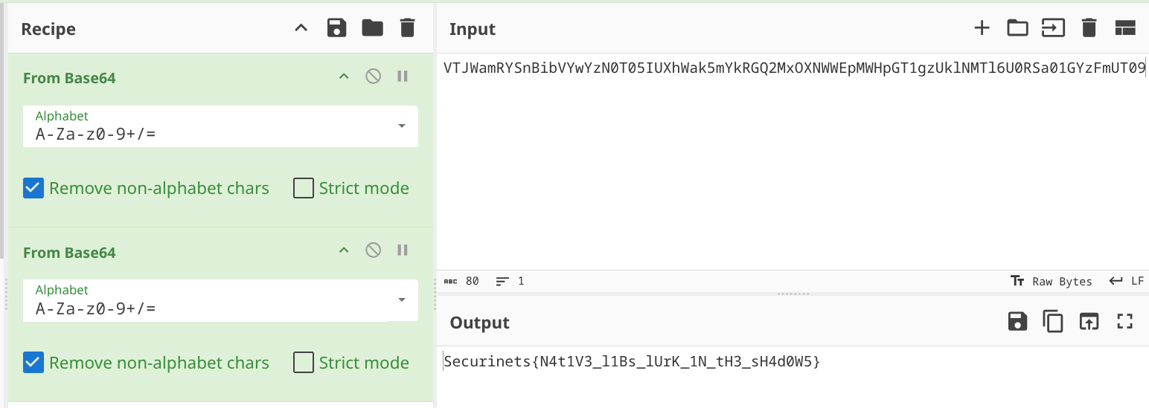Image resolution: width=1149 pixels, height=408 pixels.
Task: Reset pane layout
Action: (x=1124, y=28)
